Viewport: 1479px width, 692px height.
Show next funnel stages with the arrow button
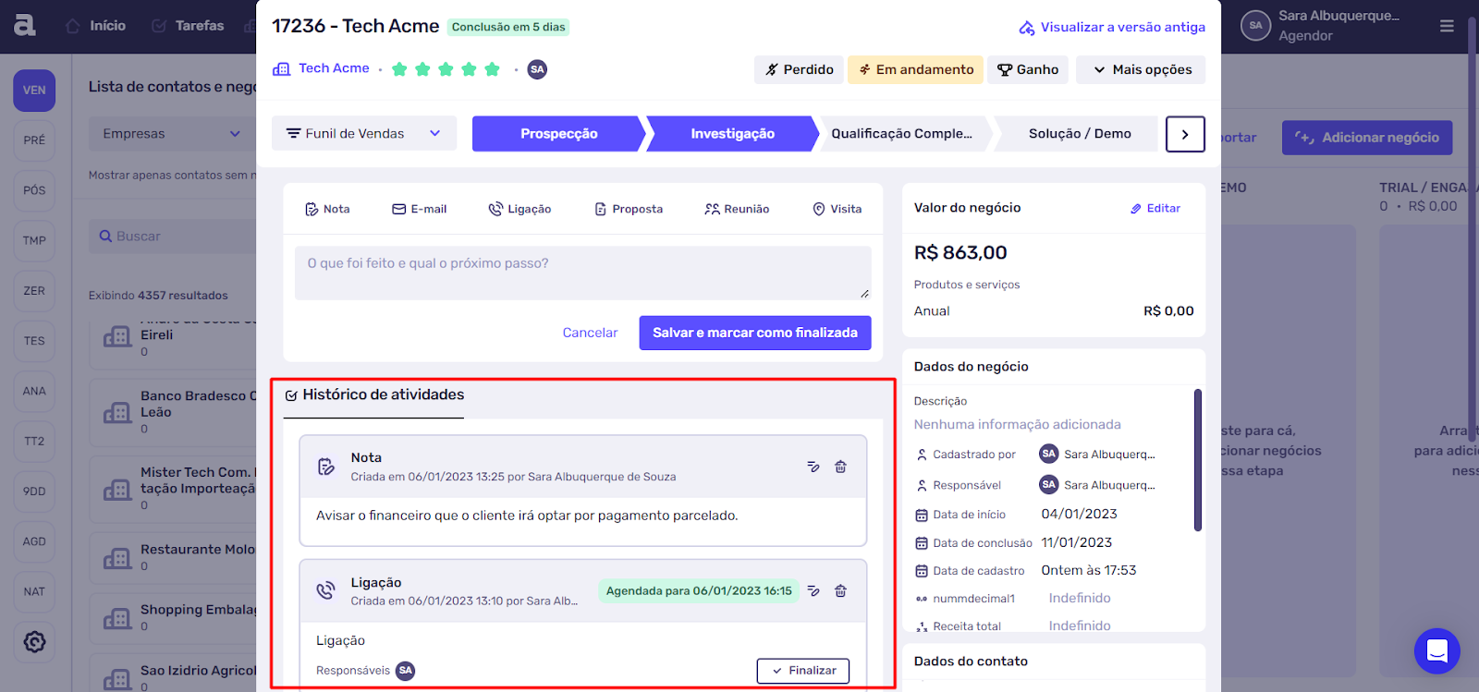point(1185,134)
